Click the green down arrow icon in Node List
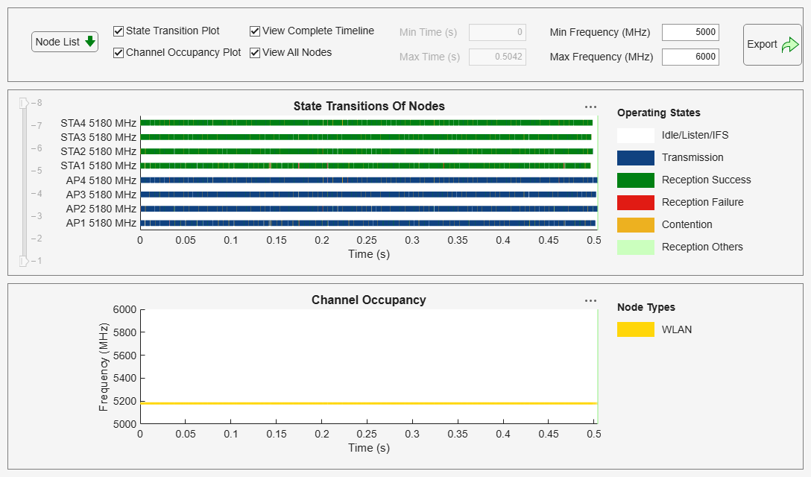Screen dimensions: 811x477 90,42
